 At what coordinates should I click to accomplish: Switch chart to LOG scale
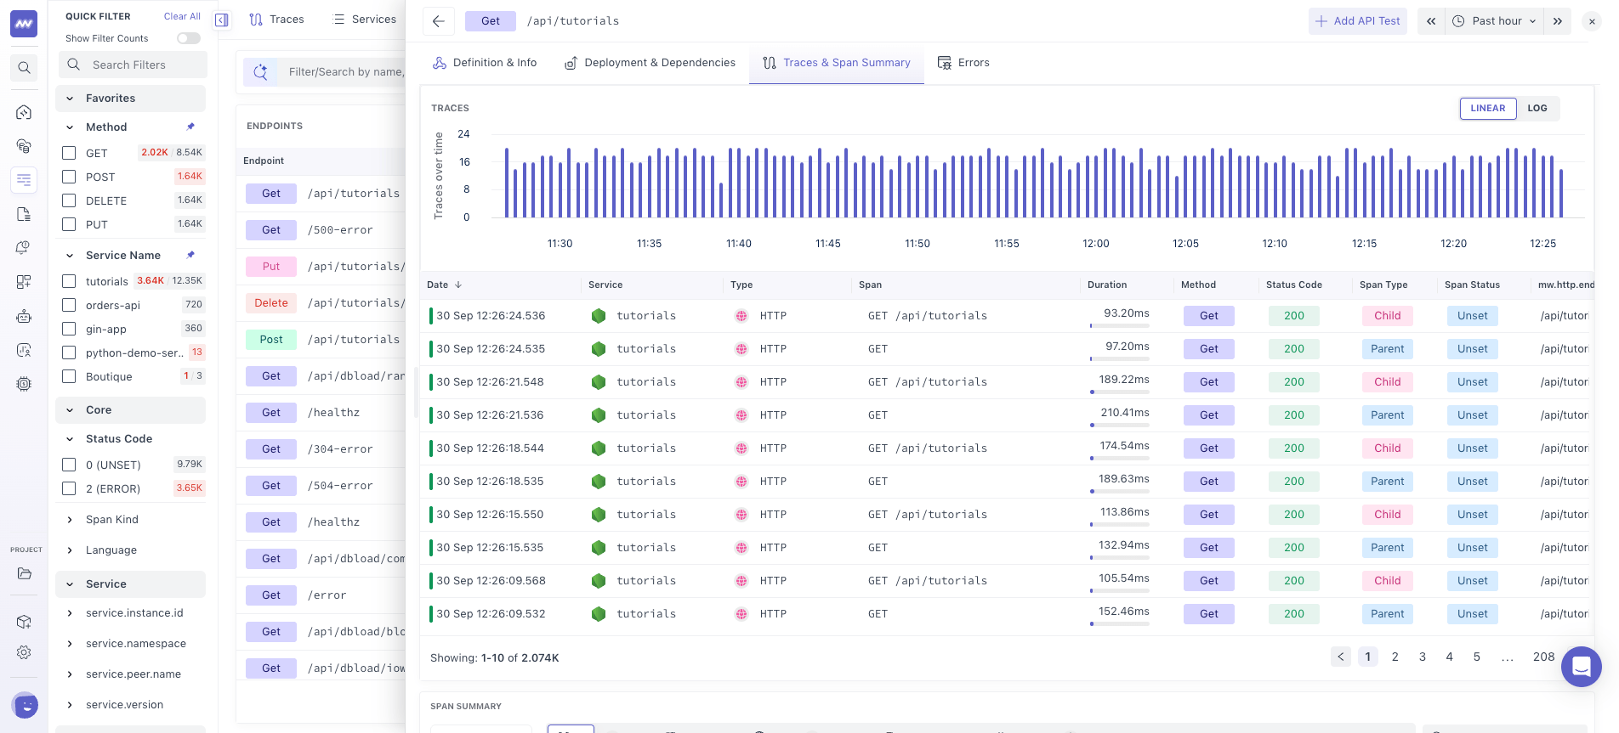1537,109
